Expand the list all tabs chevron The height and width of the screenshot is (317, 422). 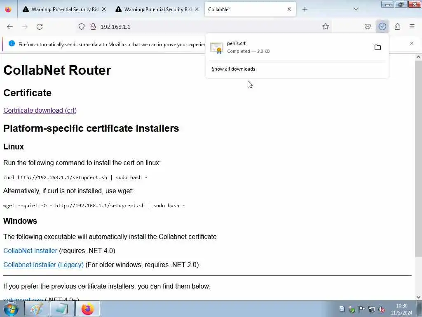[356, 9]
